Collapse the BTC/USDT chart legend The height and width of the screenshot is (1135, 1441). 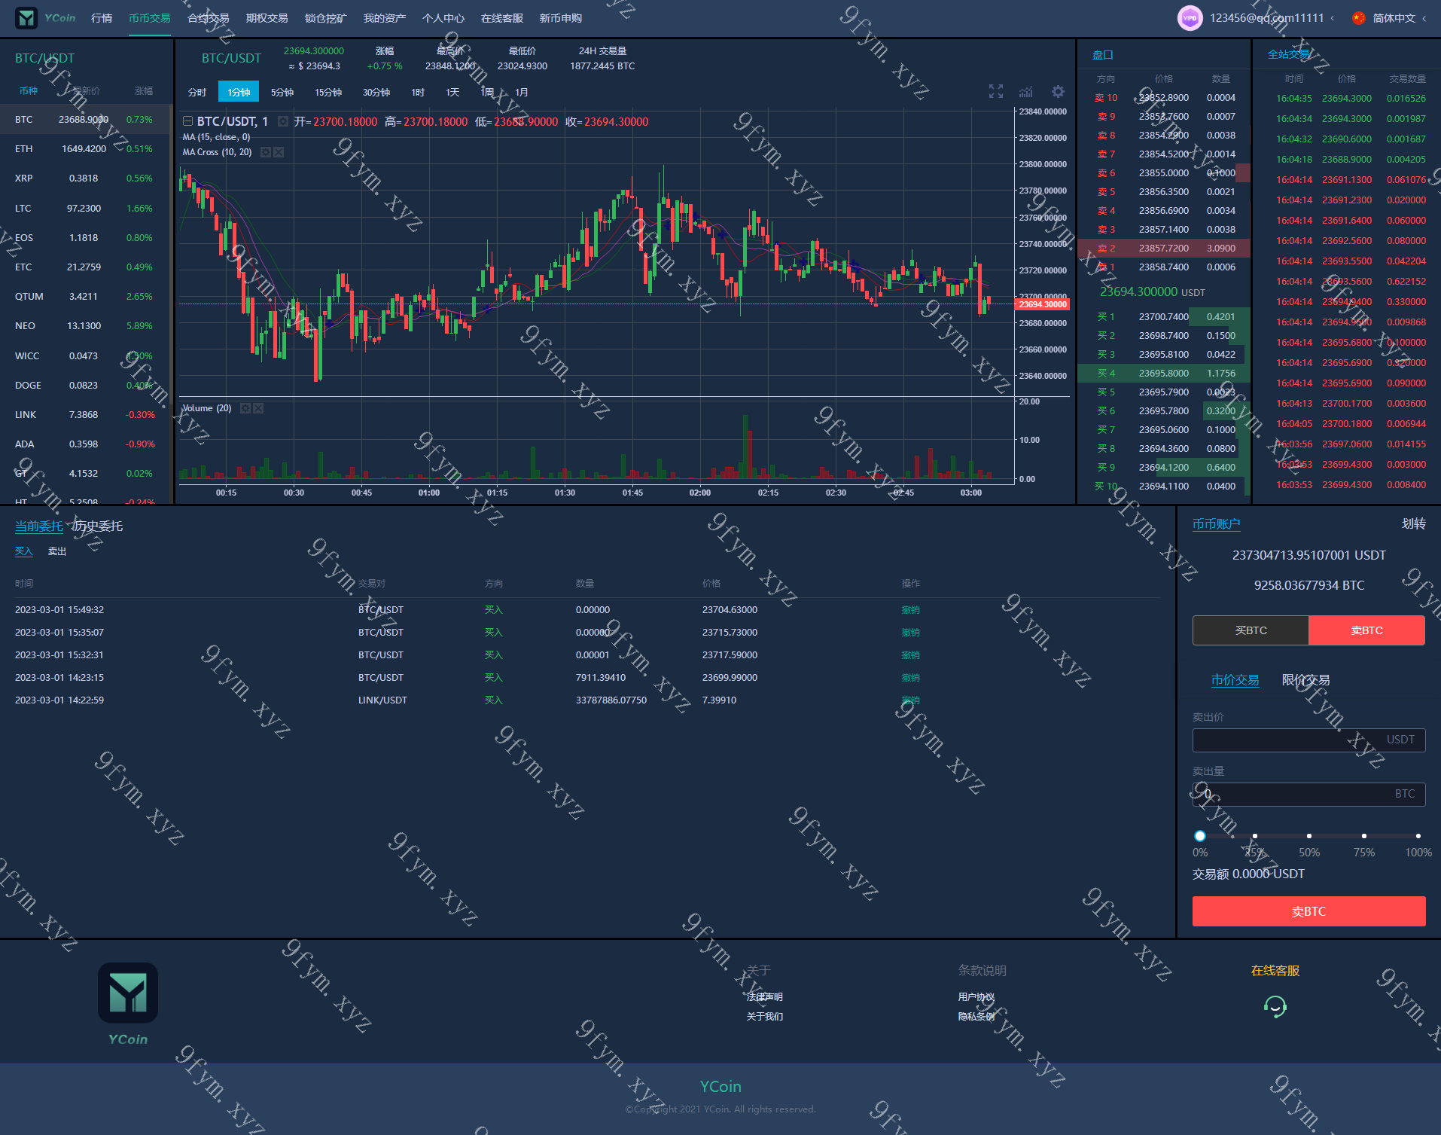click(187, 121)
